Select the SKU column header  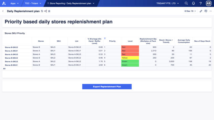tap(59, 41)
